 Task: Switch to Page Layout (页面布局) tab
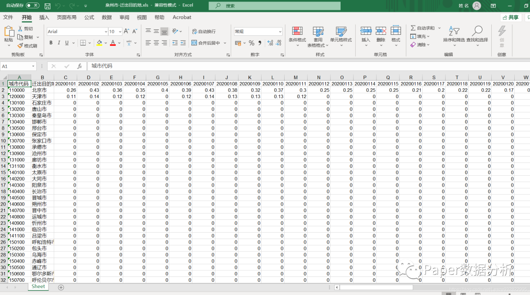(67, 17)
